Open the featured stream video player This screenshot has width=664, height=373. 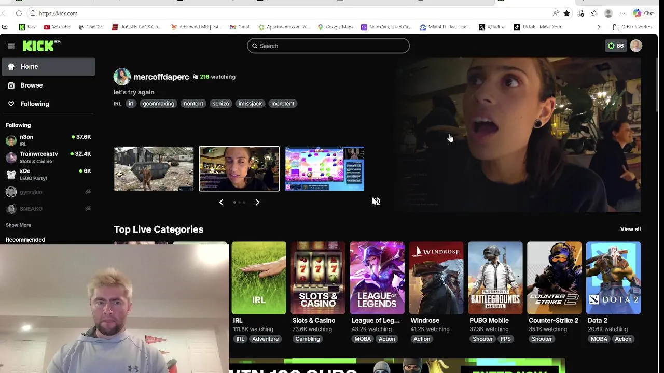click(519, 135)
